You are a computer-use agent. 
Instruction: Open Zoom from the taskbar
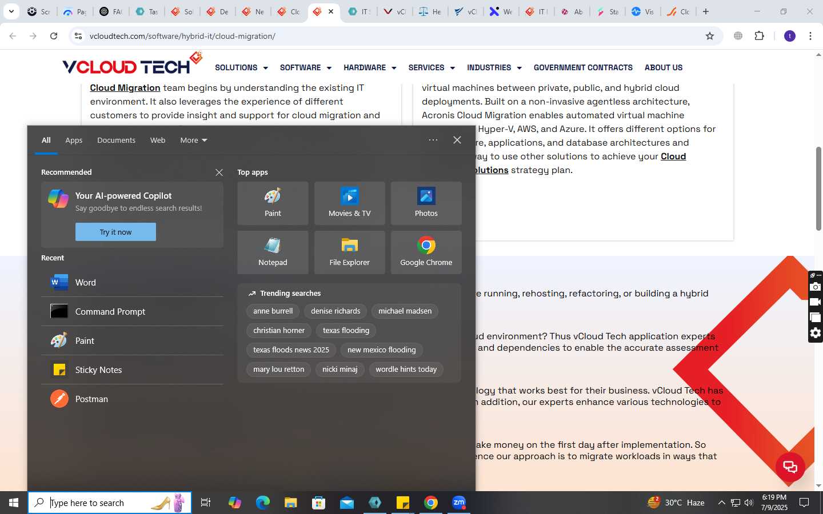(x=459, y=503)
